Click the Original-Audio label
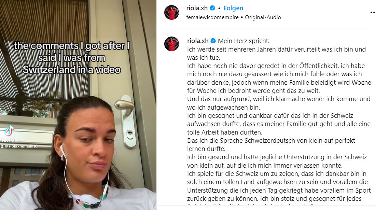375x210 pixels. 263,17
